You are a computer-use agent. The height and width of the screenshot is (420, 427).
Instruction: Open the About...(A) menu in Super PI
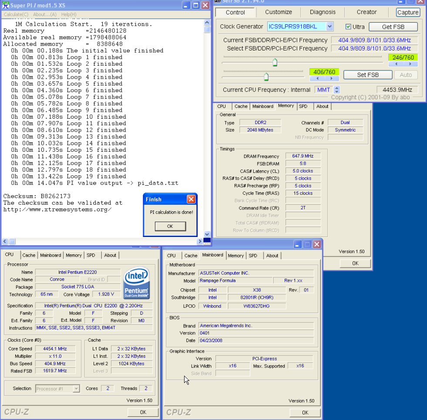pyautogui.click(x=45, y=14)
